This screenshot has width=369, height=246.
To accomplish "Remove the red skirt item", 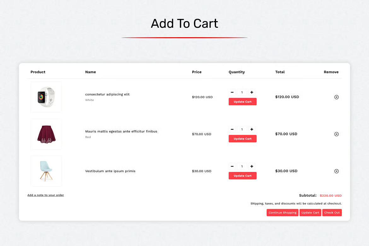I will coord(337,134).
